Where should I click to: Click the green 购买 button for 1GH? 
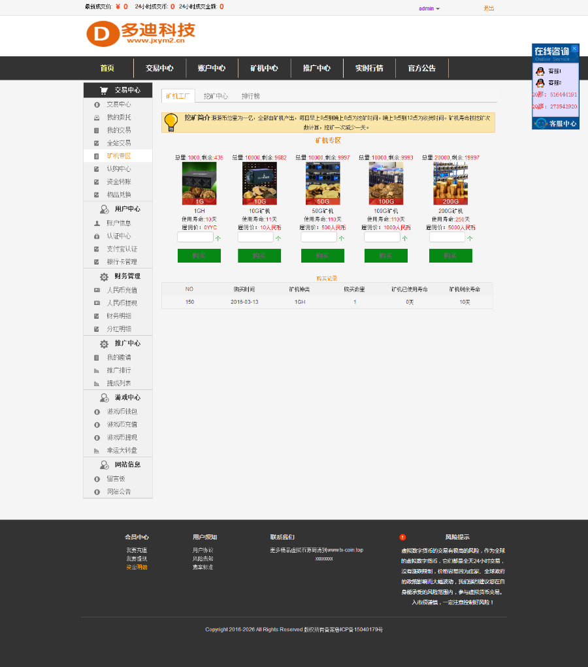pyautogui.click(x=199, y=255)
